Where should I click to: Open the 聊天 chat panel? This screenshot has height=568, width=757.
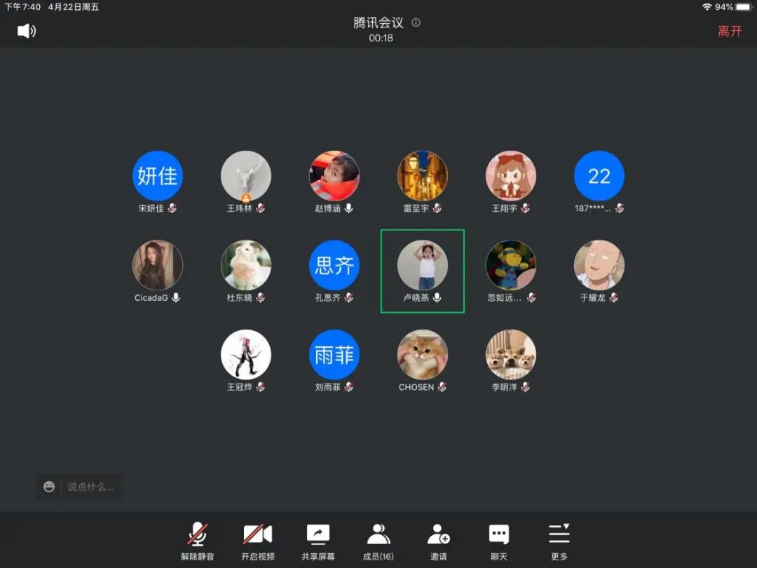[x=499, y=541]
